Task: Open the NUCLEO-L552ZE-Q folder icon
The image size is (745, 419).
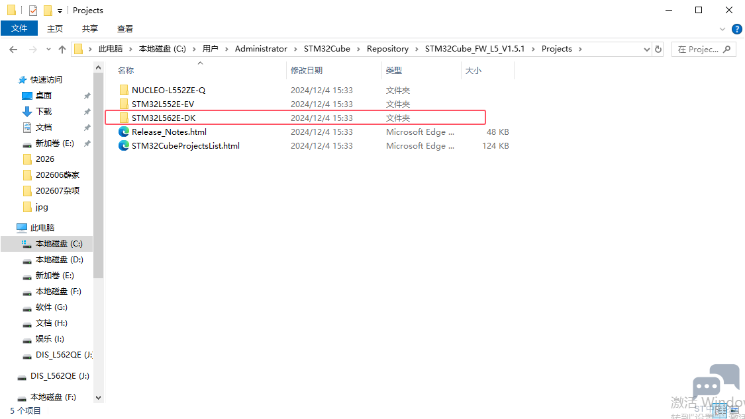Action: [124, 90]
